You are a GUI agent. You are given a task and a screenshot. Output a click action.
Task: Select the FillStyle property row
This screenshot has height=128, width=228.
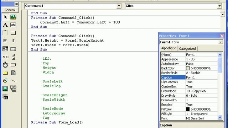(189, 114)
